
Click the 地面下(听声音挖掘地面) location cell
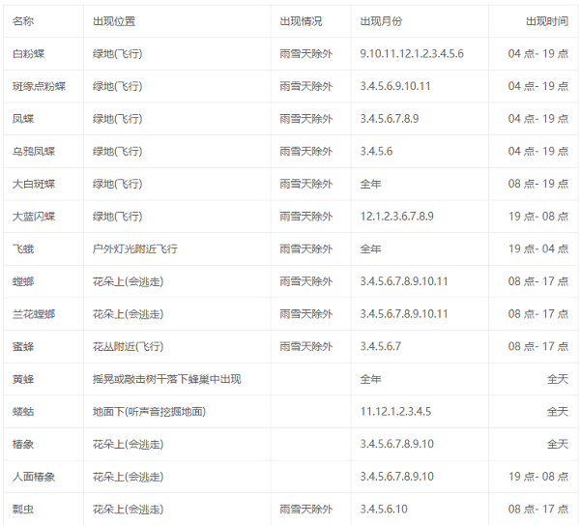[149, 412]
